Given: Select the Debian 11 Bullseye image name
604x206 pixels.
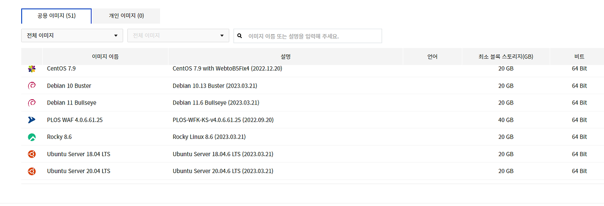Looking at the screenshot, I should (x=72, y=103).
